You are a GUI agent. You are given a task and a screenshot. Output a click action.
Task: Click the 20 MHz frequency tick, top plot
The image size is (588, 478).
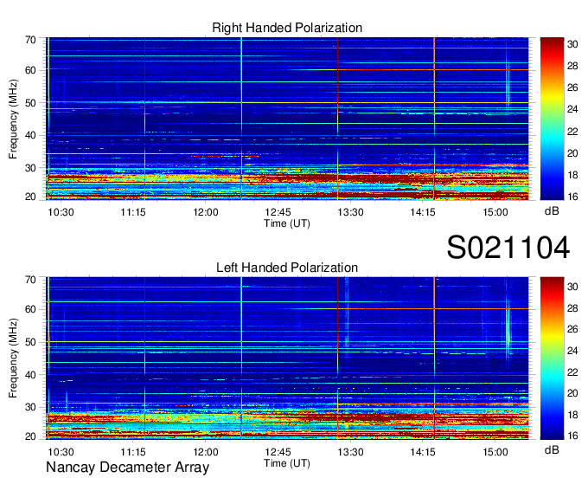tap(31, 197)
